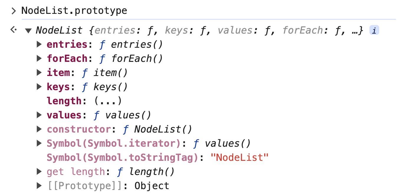Select the "NodeList" toStringTag string value
This screenshot has width=414, height=195.
(x=240, y=158)
